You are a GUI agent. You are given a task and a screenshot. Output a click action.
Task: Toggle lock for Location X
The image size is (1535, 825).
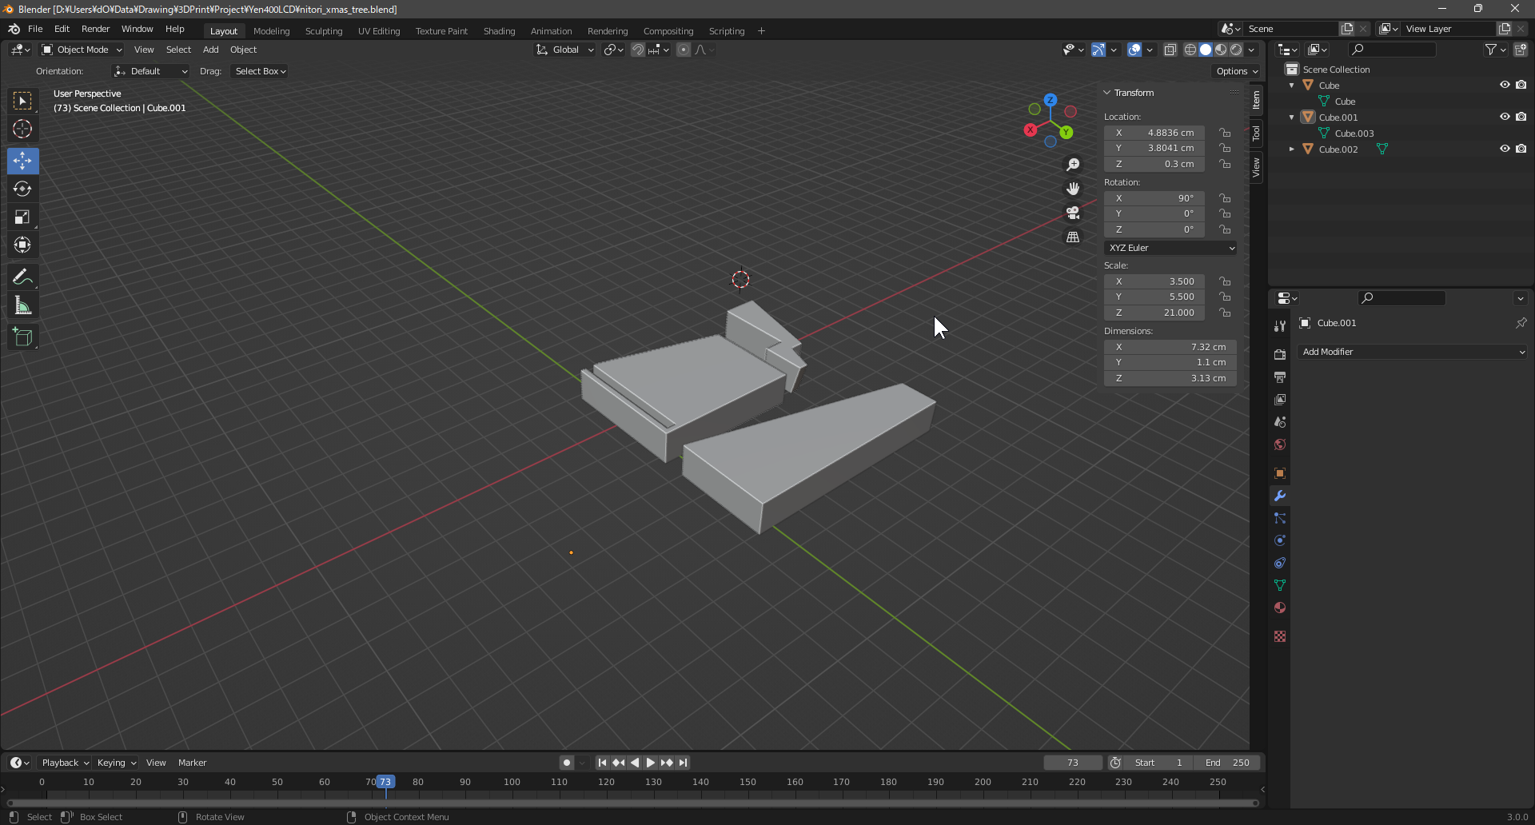(x=1225, y=133)
